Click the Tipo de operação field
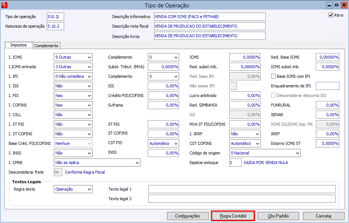Screen dimensions: 349x223 (x=55, y=17)
